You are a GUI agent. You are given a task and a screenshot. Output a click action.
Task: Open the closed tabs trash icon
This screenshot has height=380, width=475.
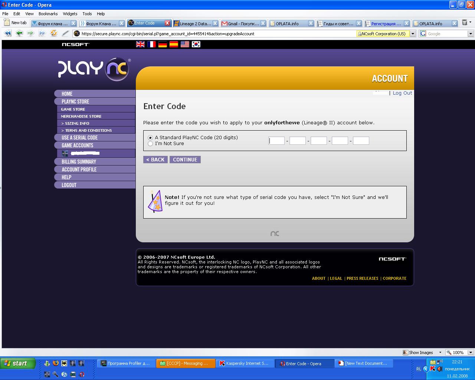tap(464, 23)
